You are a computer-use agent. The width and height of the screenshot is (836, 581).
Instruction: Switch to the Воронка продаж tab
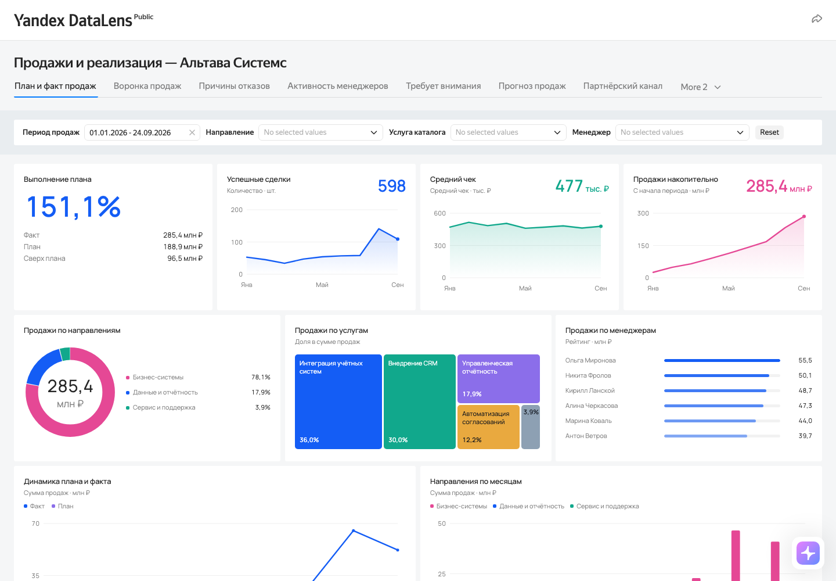pyautogui.click(x=147, y=86)
